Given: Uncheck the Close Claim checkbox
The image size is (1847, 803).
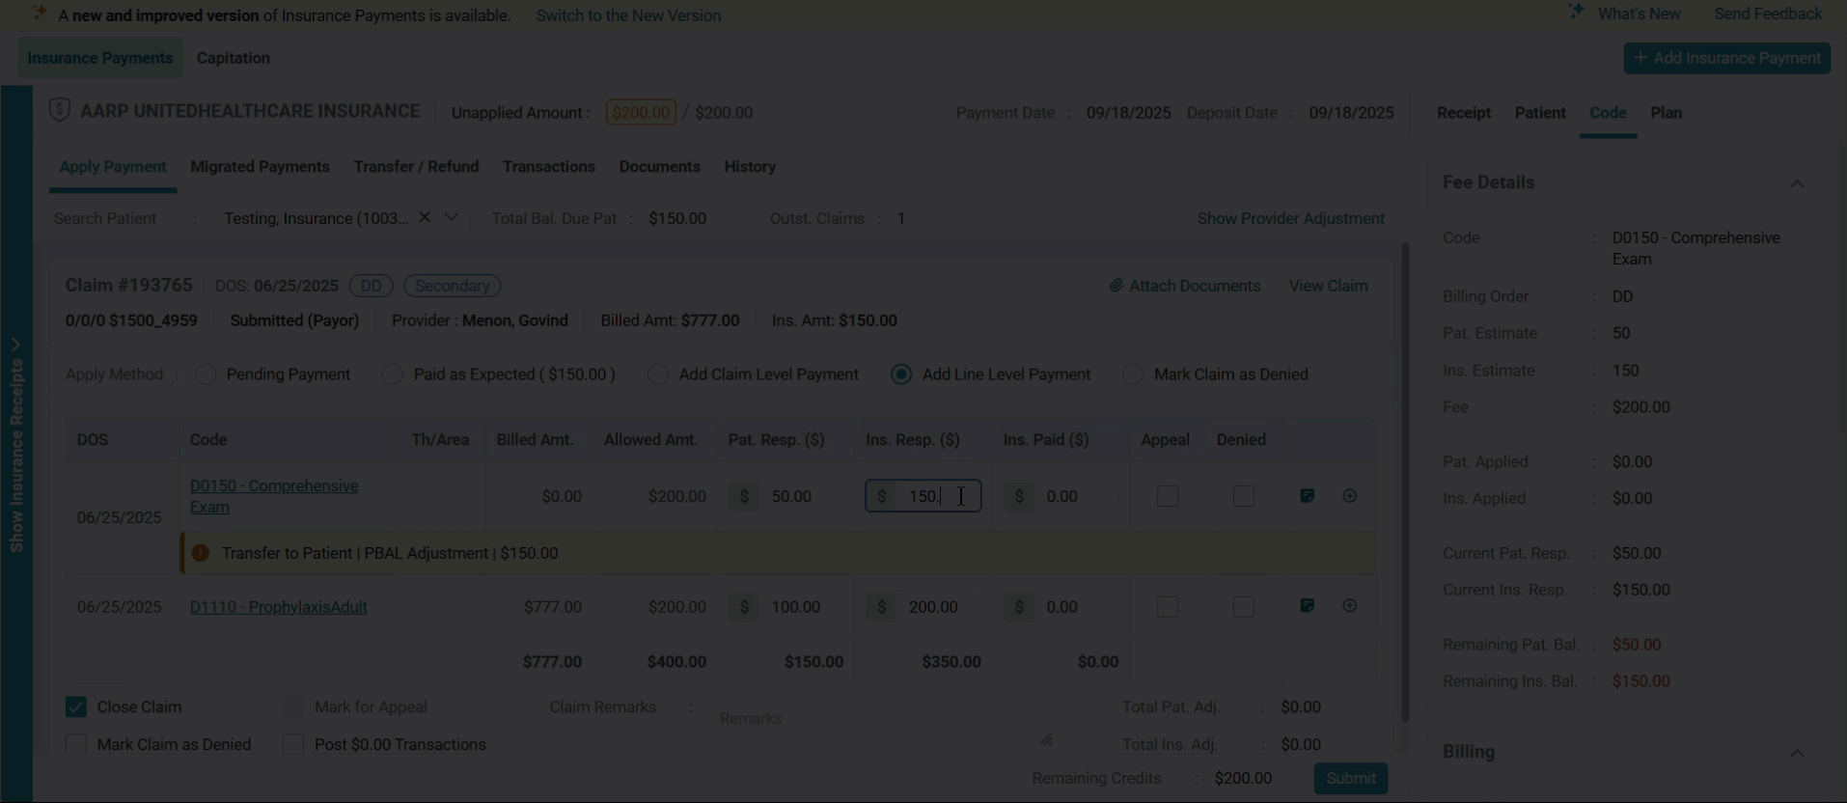Looking at the screenshot, I should click(x=76, y=707).
